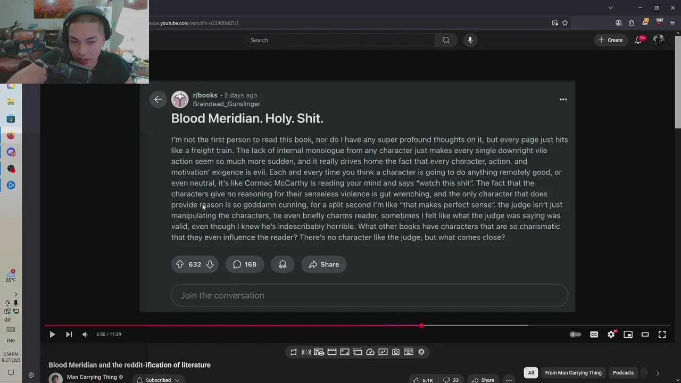Open the YouTube notifications bell
Screen dimensions: 681x383
638,40
